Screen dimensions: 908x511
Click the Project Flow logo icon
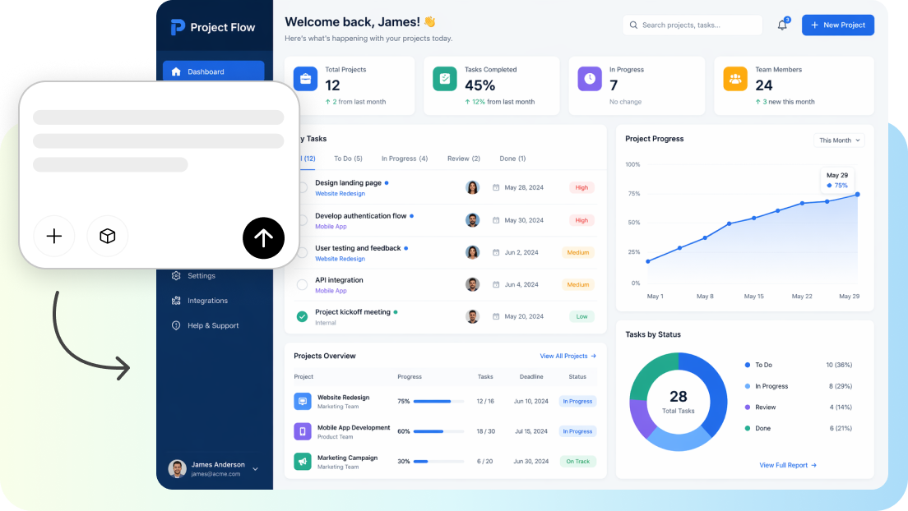click(x=177, y=27)
